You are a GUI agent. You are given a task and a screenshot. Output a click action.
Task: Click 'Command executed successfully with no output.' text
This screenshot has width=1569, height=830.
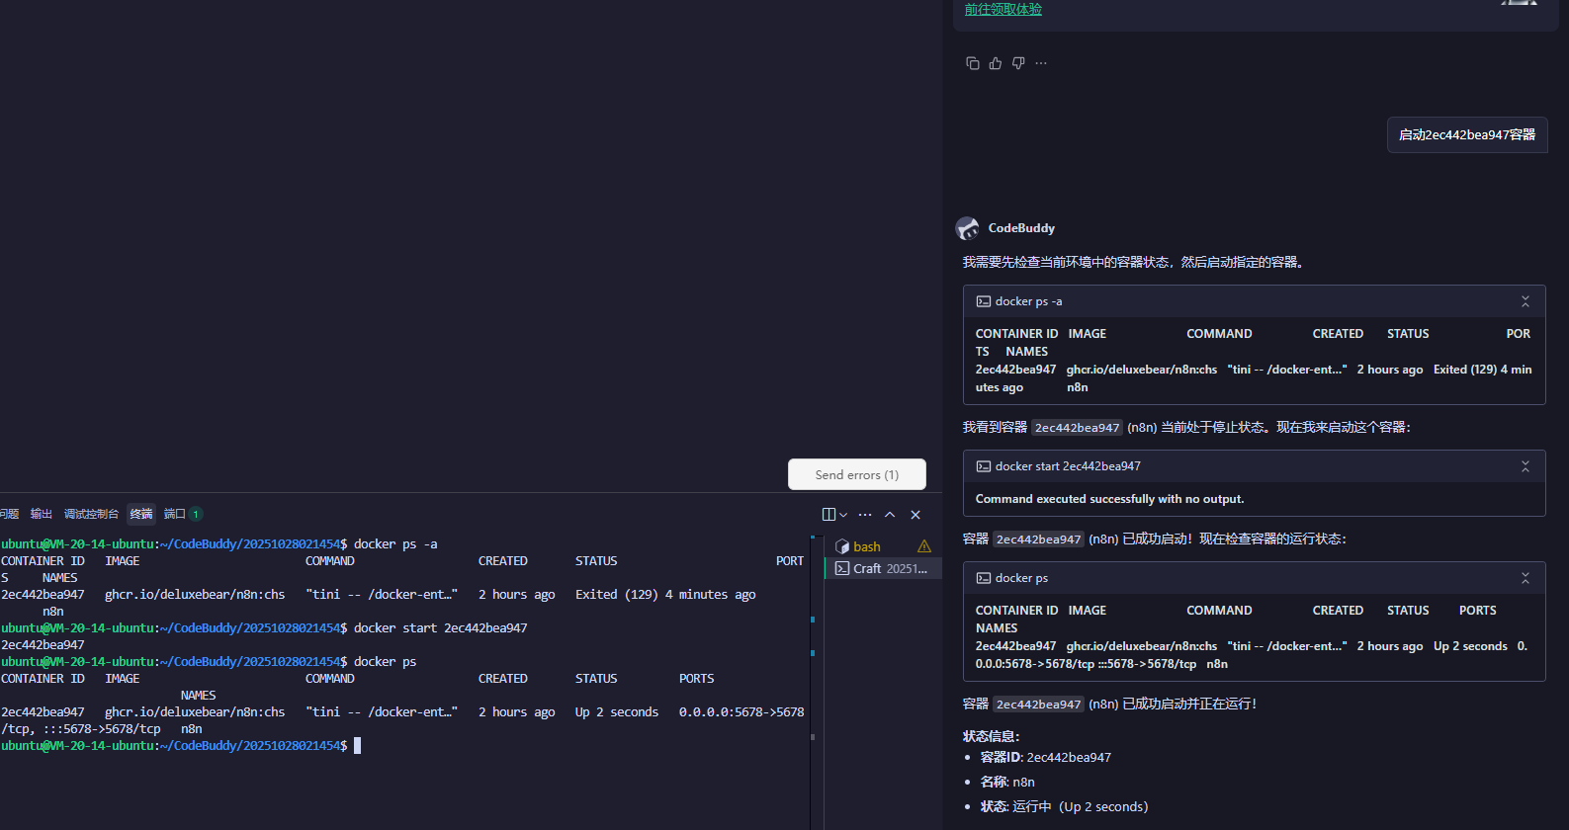tap(1109, 499)
